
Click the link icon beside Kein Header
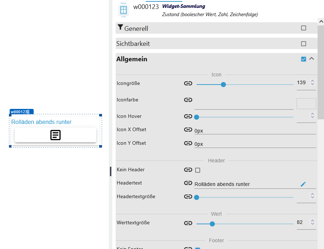188,170
